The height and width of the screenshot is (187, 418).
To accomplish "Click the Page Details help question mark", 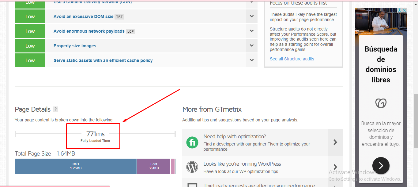I will [55, 109].
